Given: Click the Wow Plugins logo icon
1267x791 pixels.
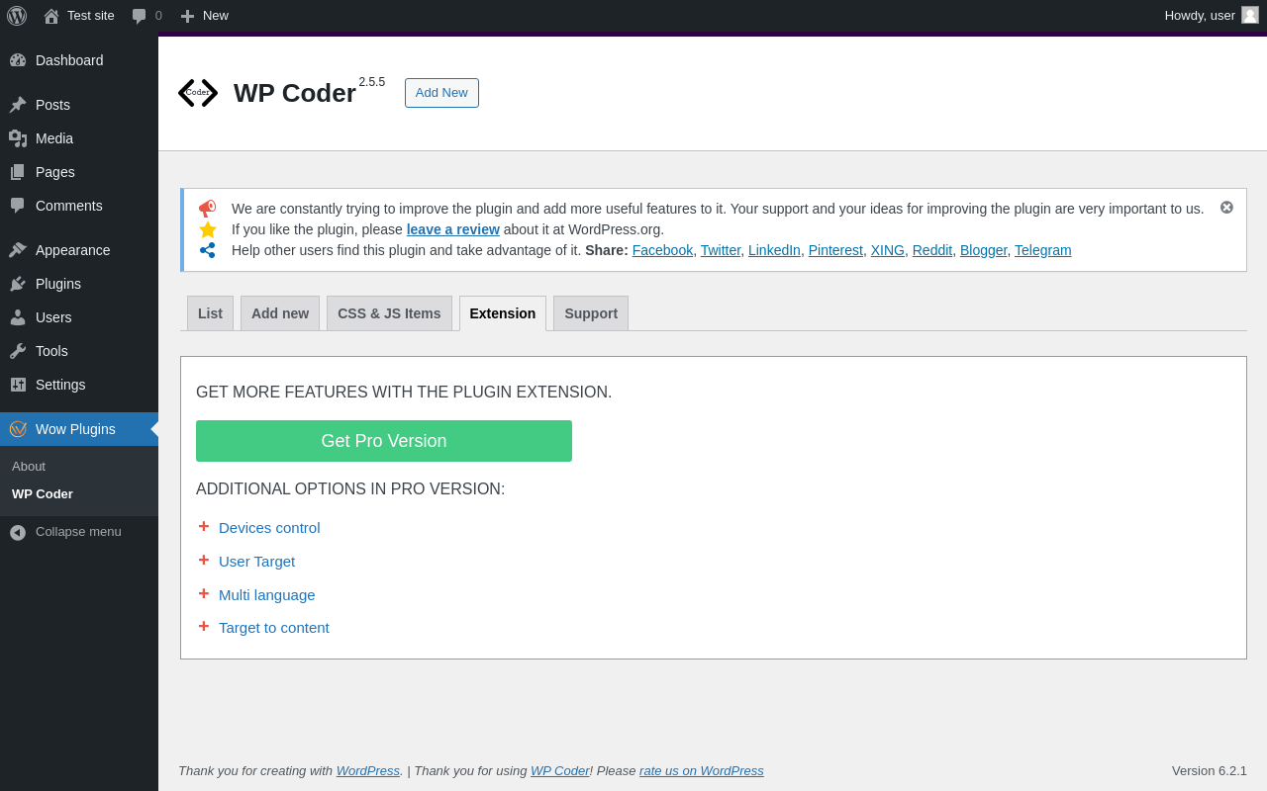Looking at the screenshot, I should [x=18, y=429].
